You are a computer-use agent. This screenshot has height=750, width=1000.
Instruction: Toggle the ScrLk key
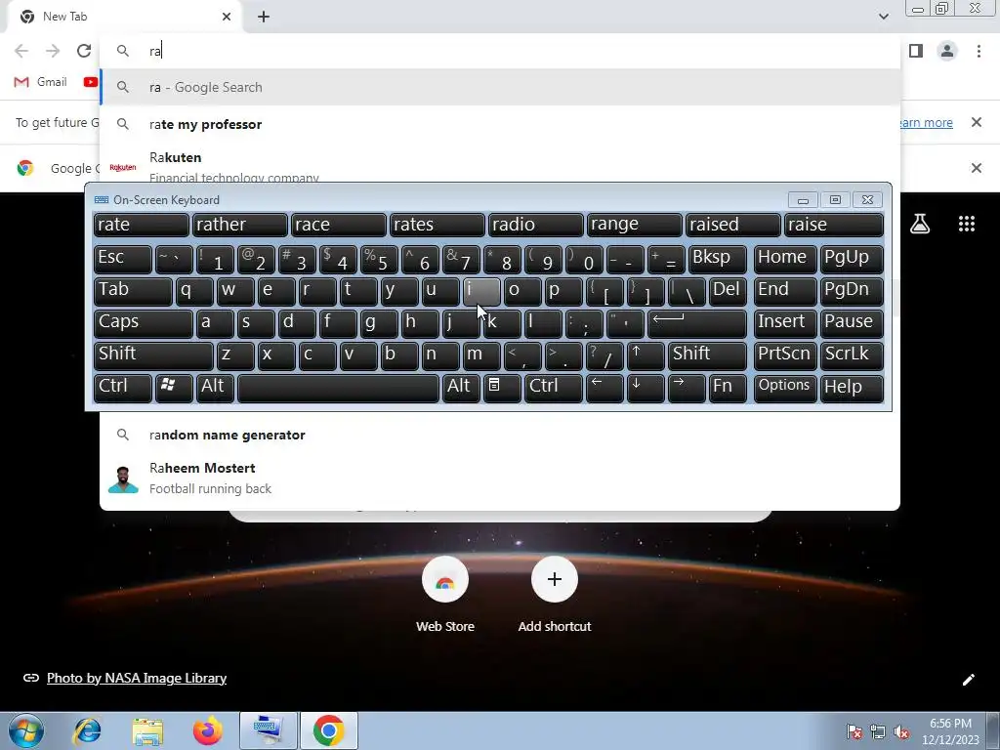point(852,355)
